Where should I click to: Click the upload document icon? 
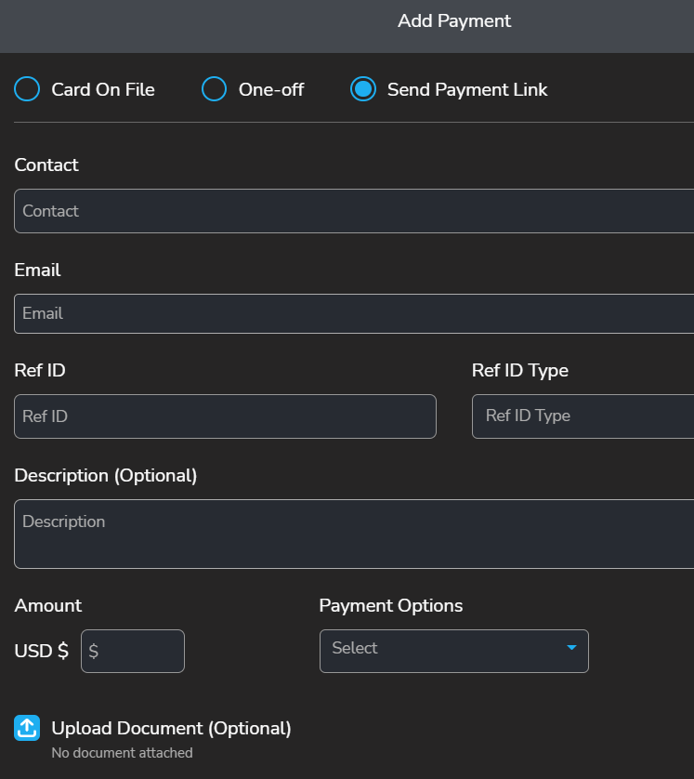point(27,728)
